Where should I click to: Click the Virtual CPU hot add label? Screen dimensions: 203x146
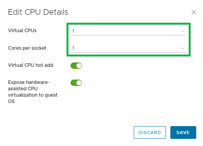31,65
